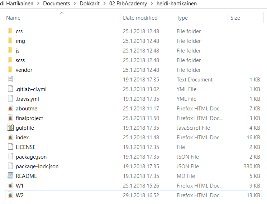267x204 pixels.
Task: Select the css folder name
Action: click(19, 31)
